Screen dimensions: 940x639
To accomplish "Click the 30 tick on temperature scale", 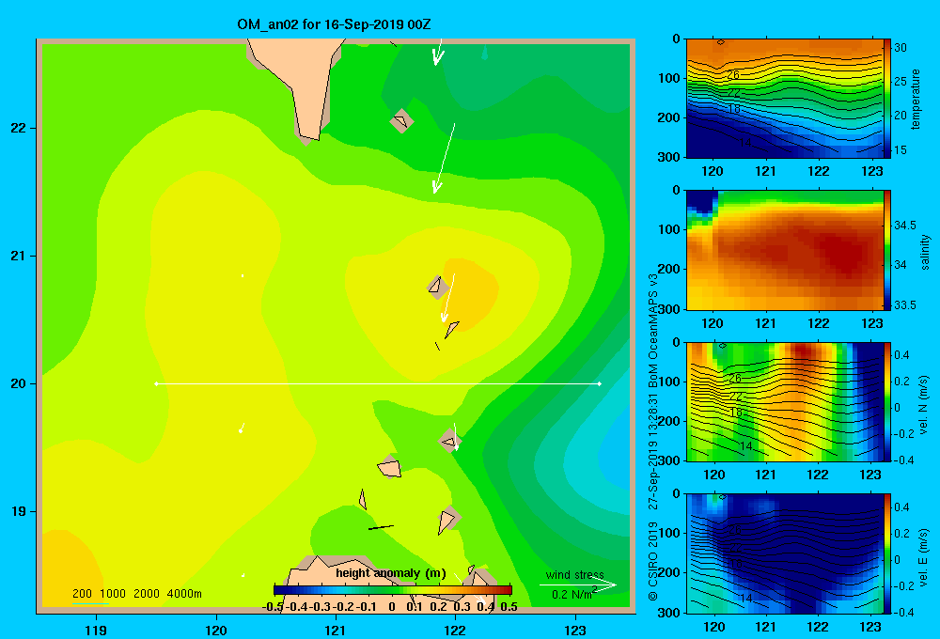I will [x=901, y=48].
